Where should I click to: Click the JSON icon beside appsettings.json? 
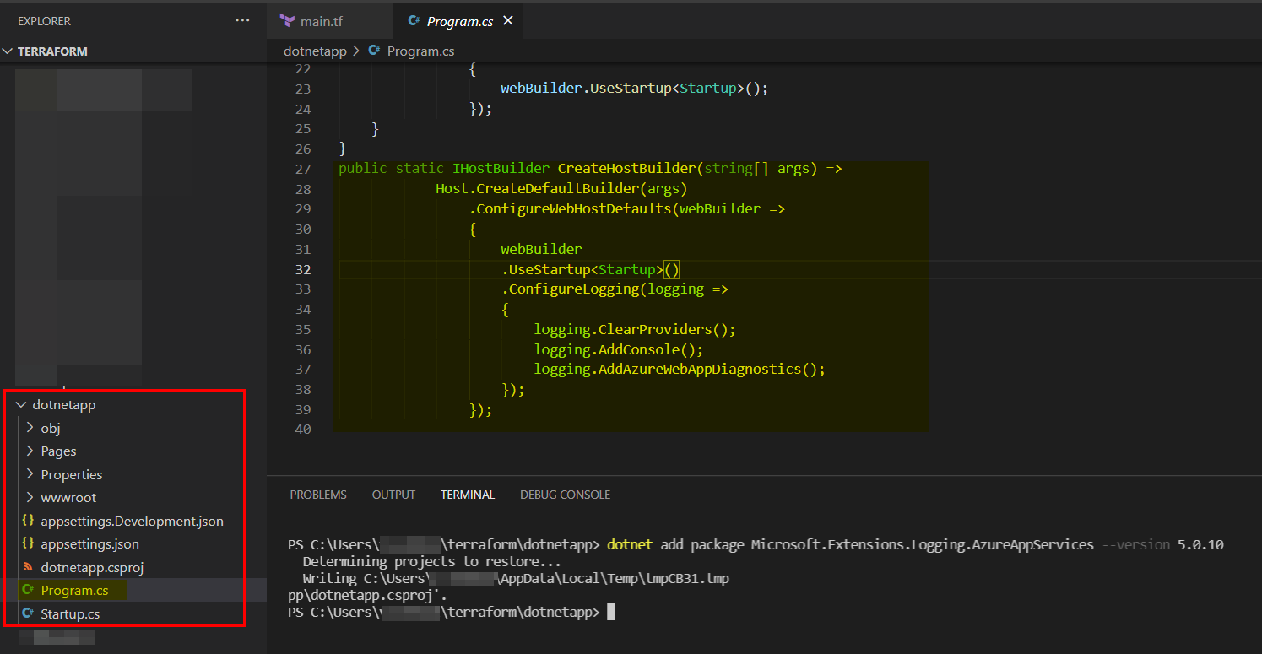click(28, 544)
